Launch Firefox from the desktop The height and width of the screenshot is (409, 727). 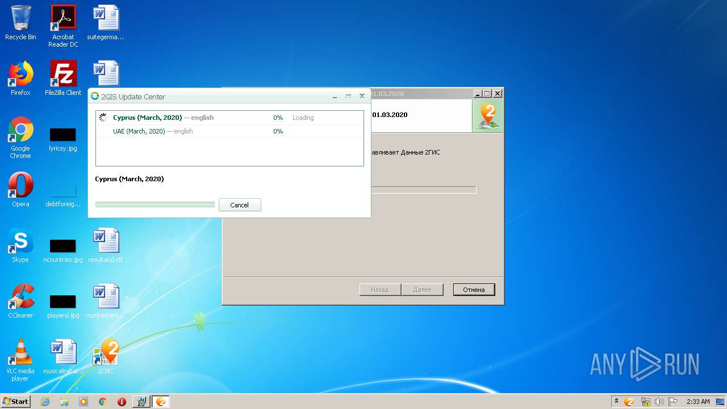click(x=20, y=78)
